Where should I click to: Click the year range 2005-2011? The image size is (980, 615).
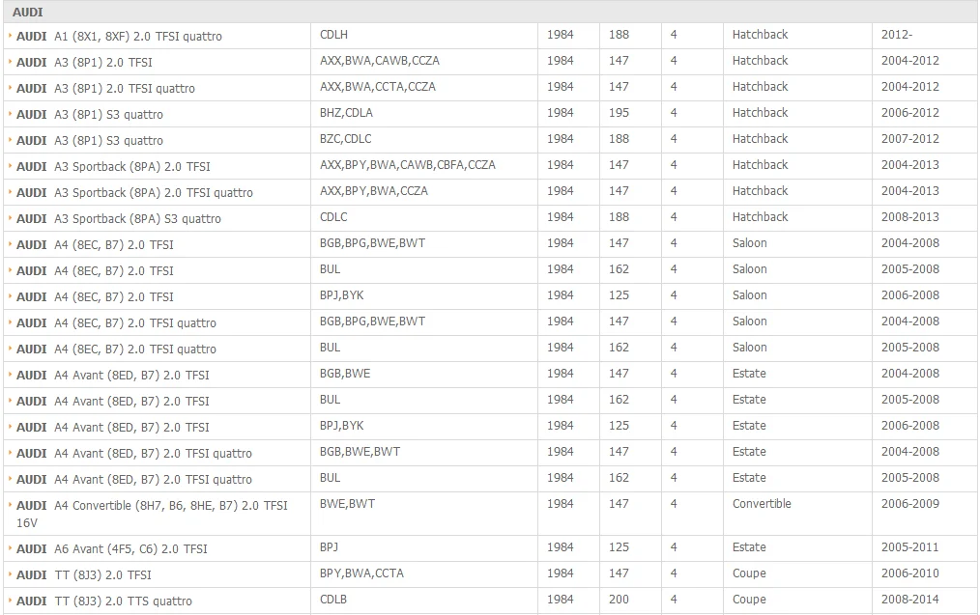tap(910, 547)
